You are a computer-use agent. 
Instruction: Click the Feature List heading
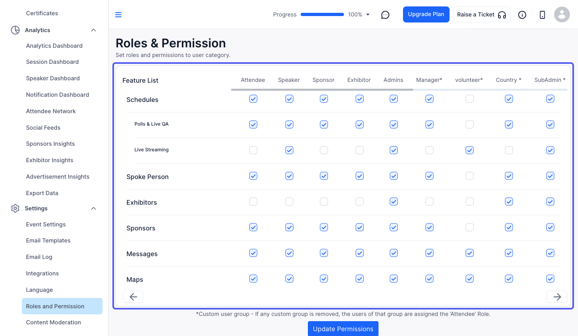[x=140, y=80]
